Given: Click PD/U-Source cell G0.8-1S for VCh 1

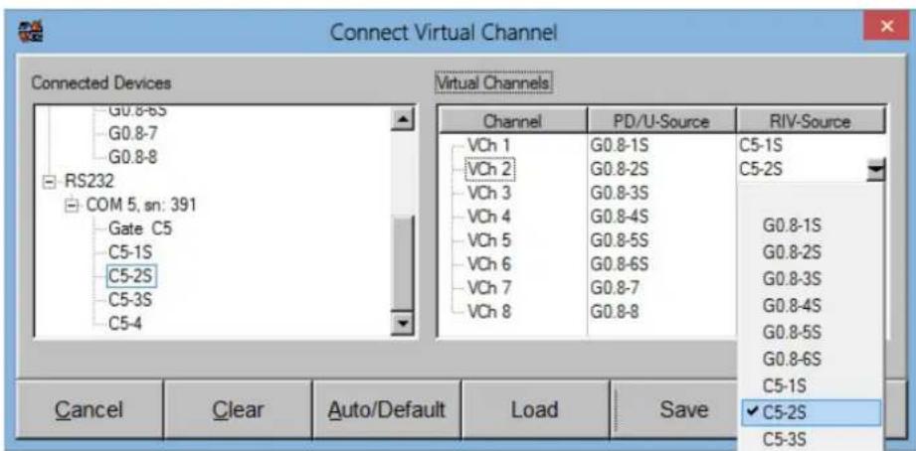Looking at the screenshot, I should click(620, 145).
